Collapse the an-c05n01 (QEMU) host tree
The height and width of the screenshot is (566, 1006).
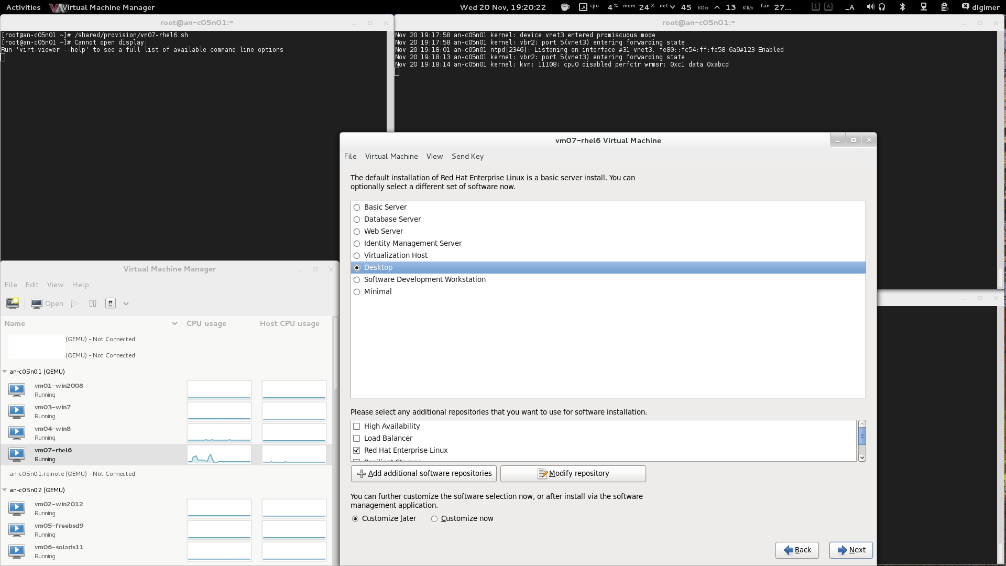point(5,372)
